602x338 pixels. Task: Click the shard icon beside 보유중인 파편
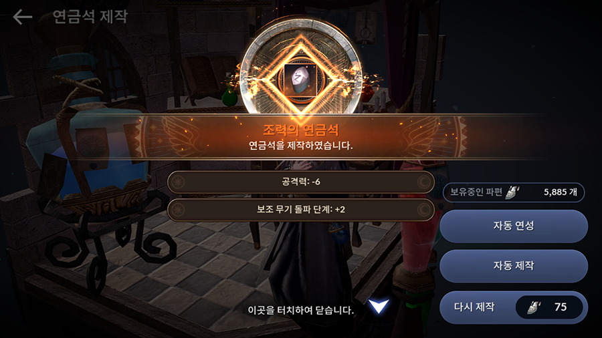tap(512, 192)
